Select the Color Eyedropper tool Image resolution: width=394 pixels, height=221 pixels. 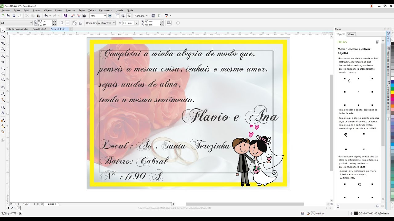tap(3, 120)
